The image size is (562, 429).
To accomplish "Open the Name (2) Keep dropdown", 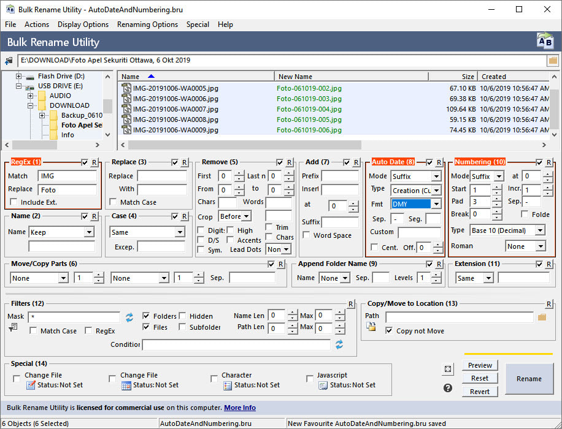I will [89, 232].
